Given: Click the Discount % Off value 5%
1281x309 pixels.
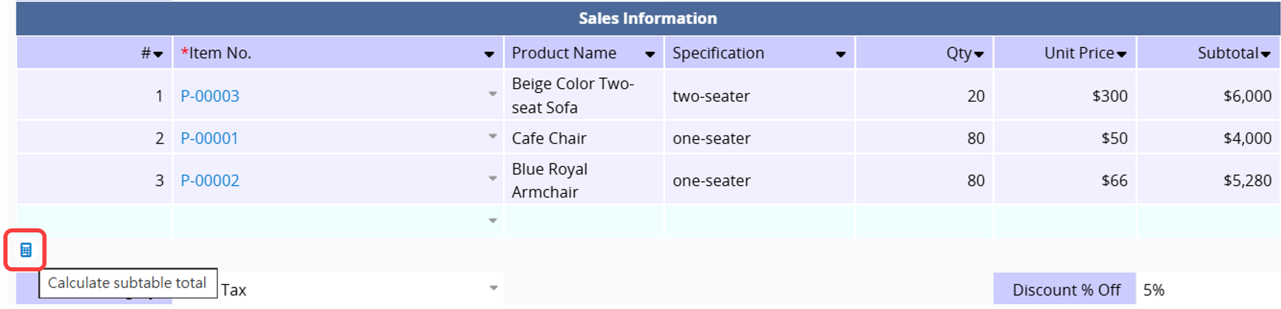Looking at the screenshot, I should pos(1154,291).
